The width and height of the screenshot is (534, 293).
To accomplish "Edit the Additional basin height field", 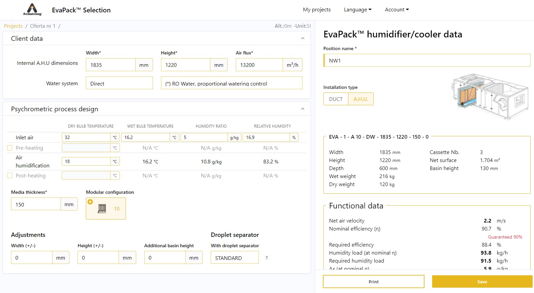I will pos(165,258).
